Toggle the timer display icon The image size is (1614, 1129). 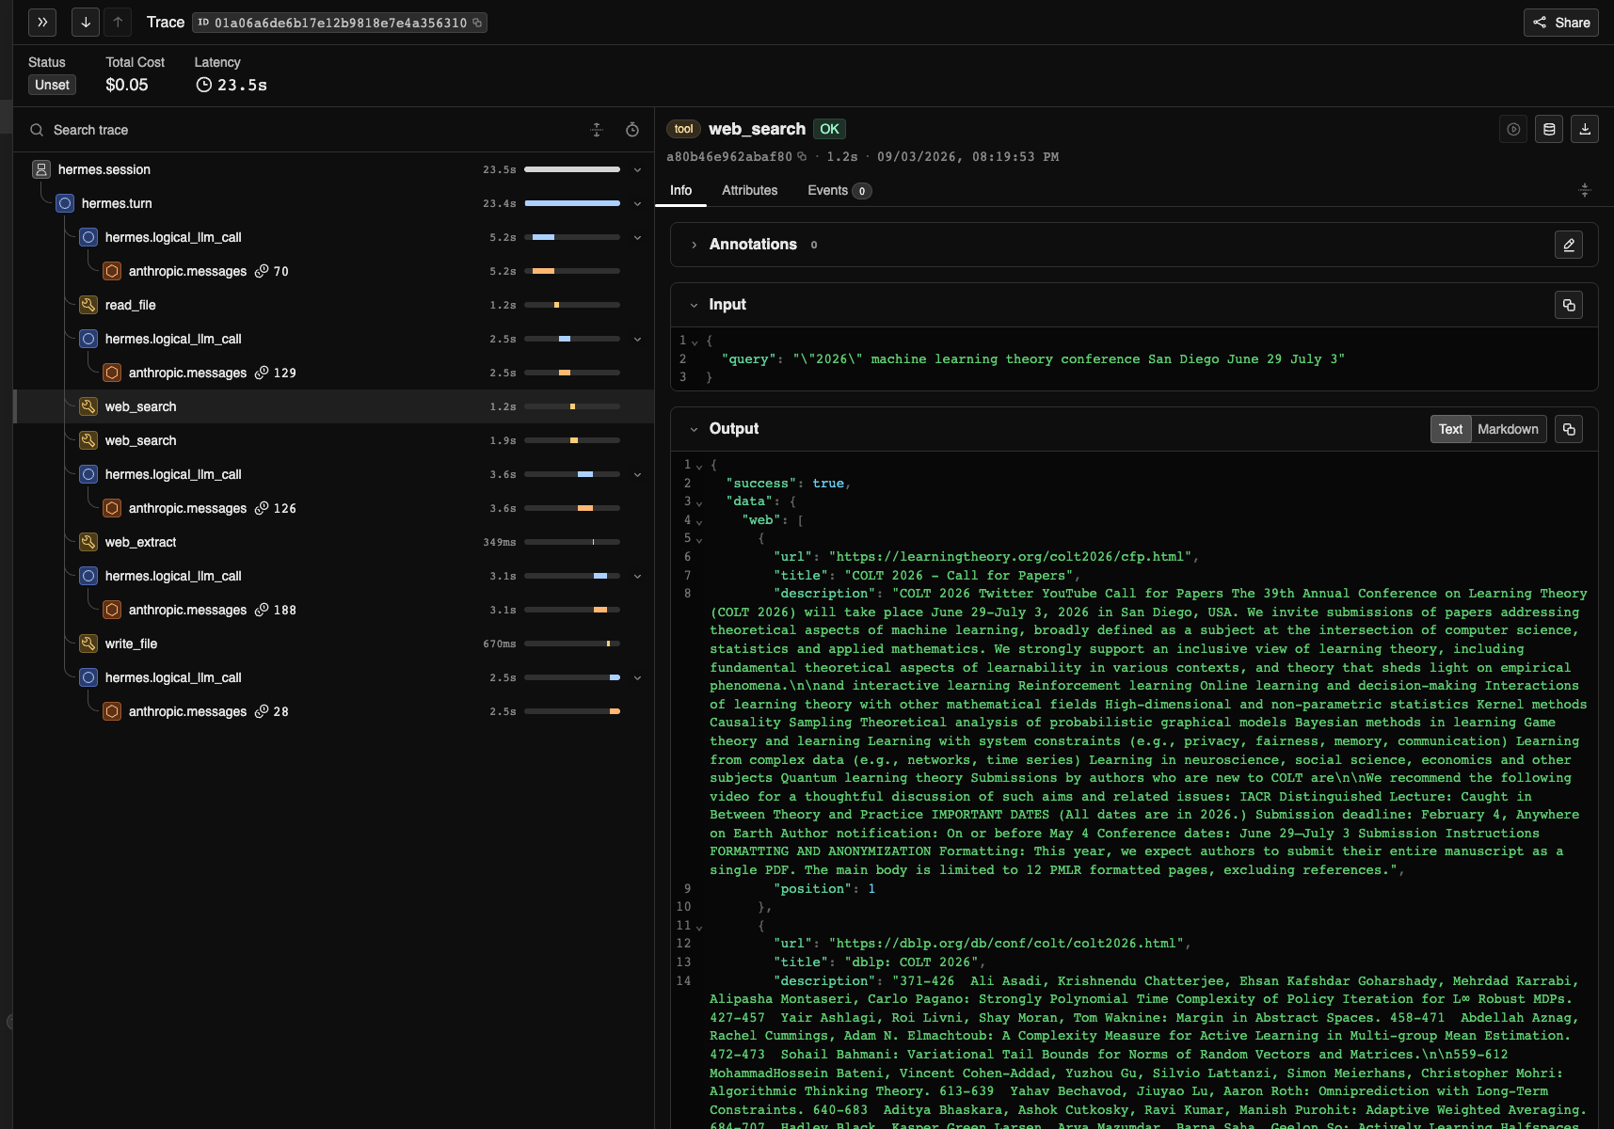click(x=632, y=130)
